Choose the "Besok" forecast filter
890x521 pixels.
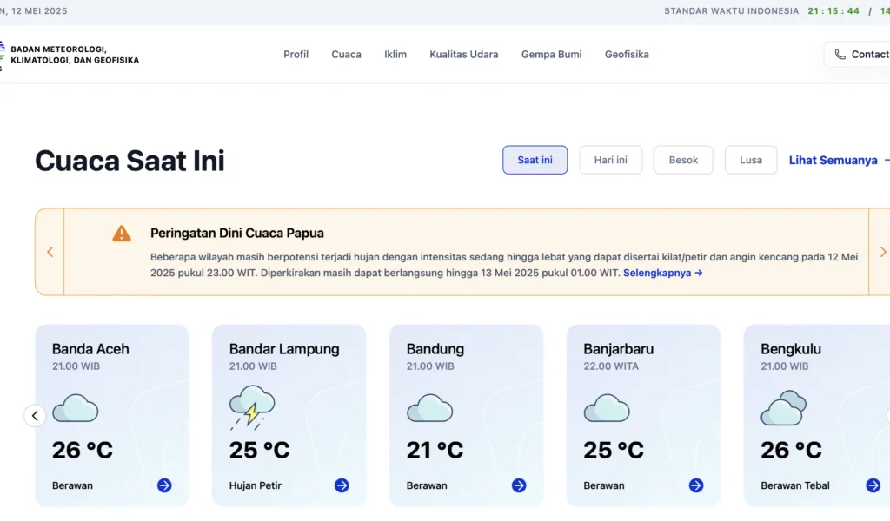coord(683,160)
